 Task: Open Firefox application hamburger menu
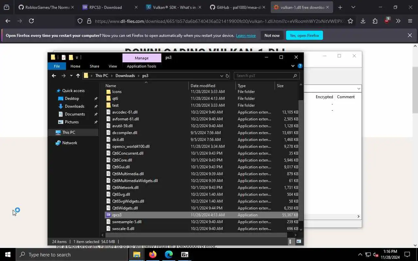tap(410, 21)
